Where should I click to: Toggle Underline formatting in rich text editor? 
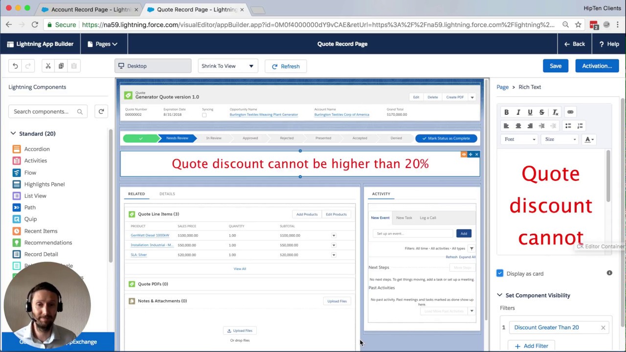point(530,112)
